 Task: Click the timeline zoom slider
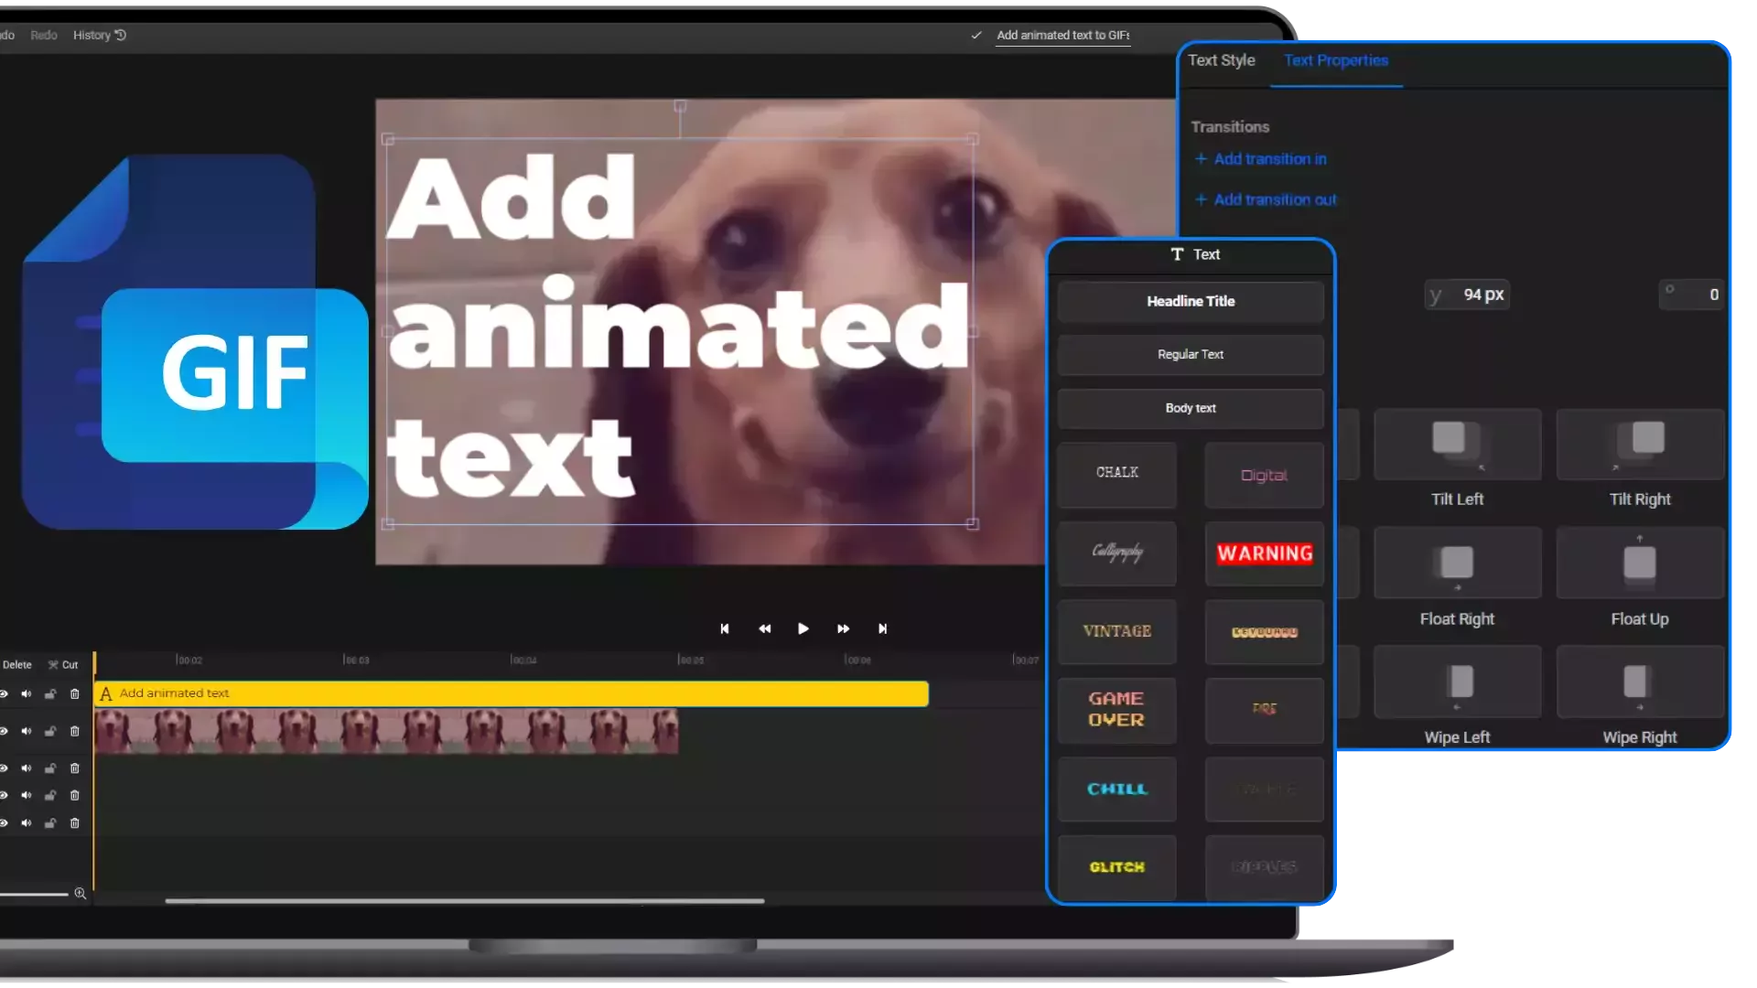pos(34,894)
